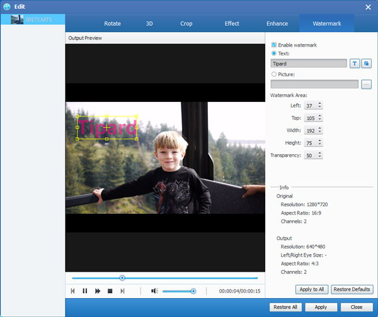This screenshot has height=317, width=378.
Task: Click the Tipard watermark center crosshair
Action: [107, 128]
